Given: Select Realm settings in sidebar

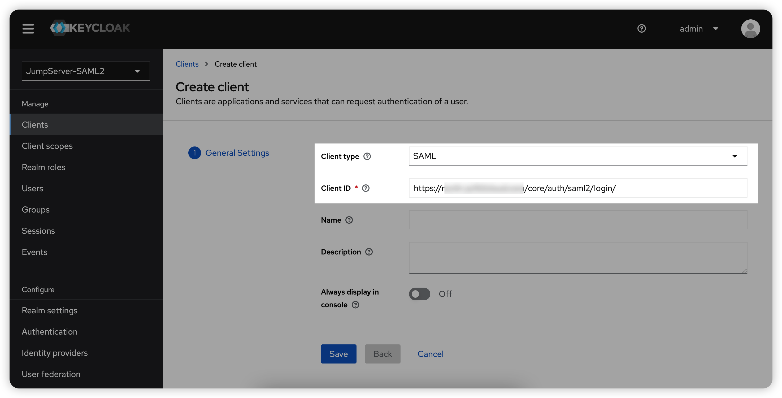Looking at the screenshot, I should click(x=50, y=310).
